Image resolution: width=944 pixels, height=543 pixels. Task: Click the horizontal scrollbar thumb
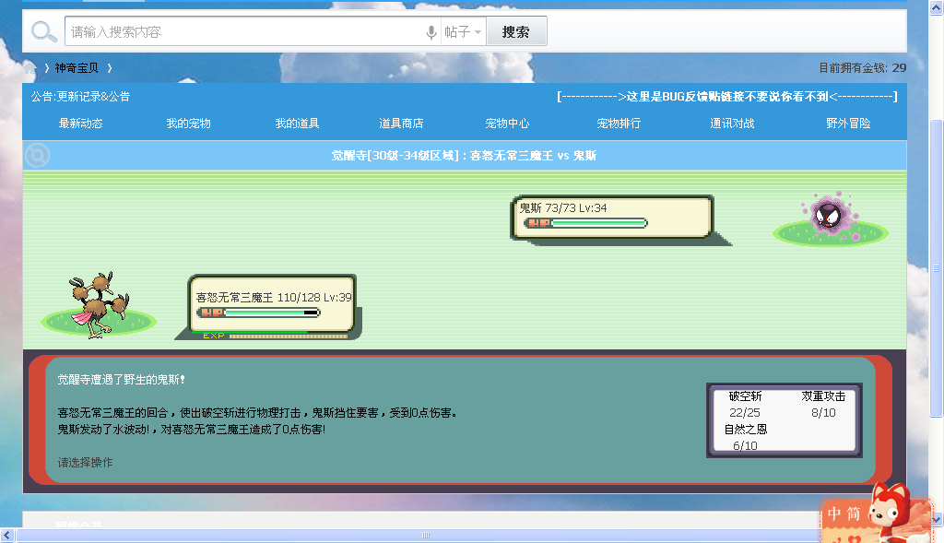click(426, 536)
